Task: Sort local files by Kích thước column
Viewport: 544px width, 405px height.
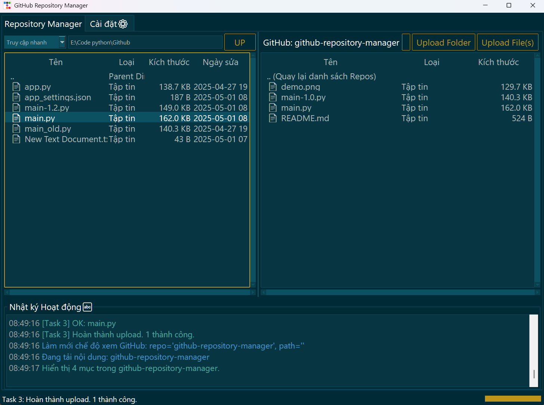Action: [x=169, y=62]
